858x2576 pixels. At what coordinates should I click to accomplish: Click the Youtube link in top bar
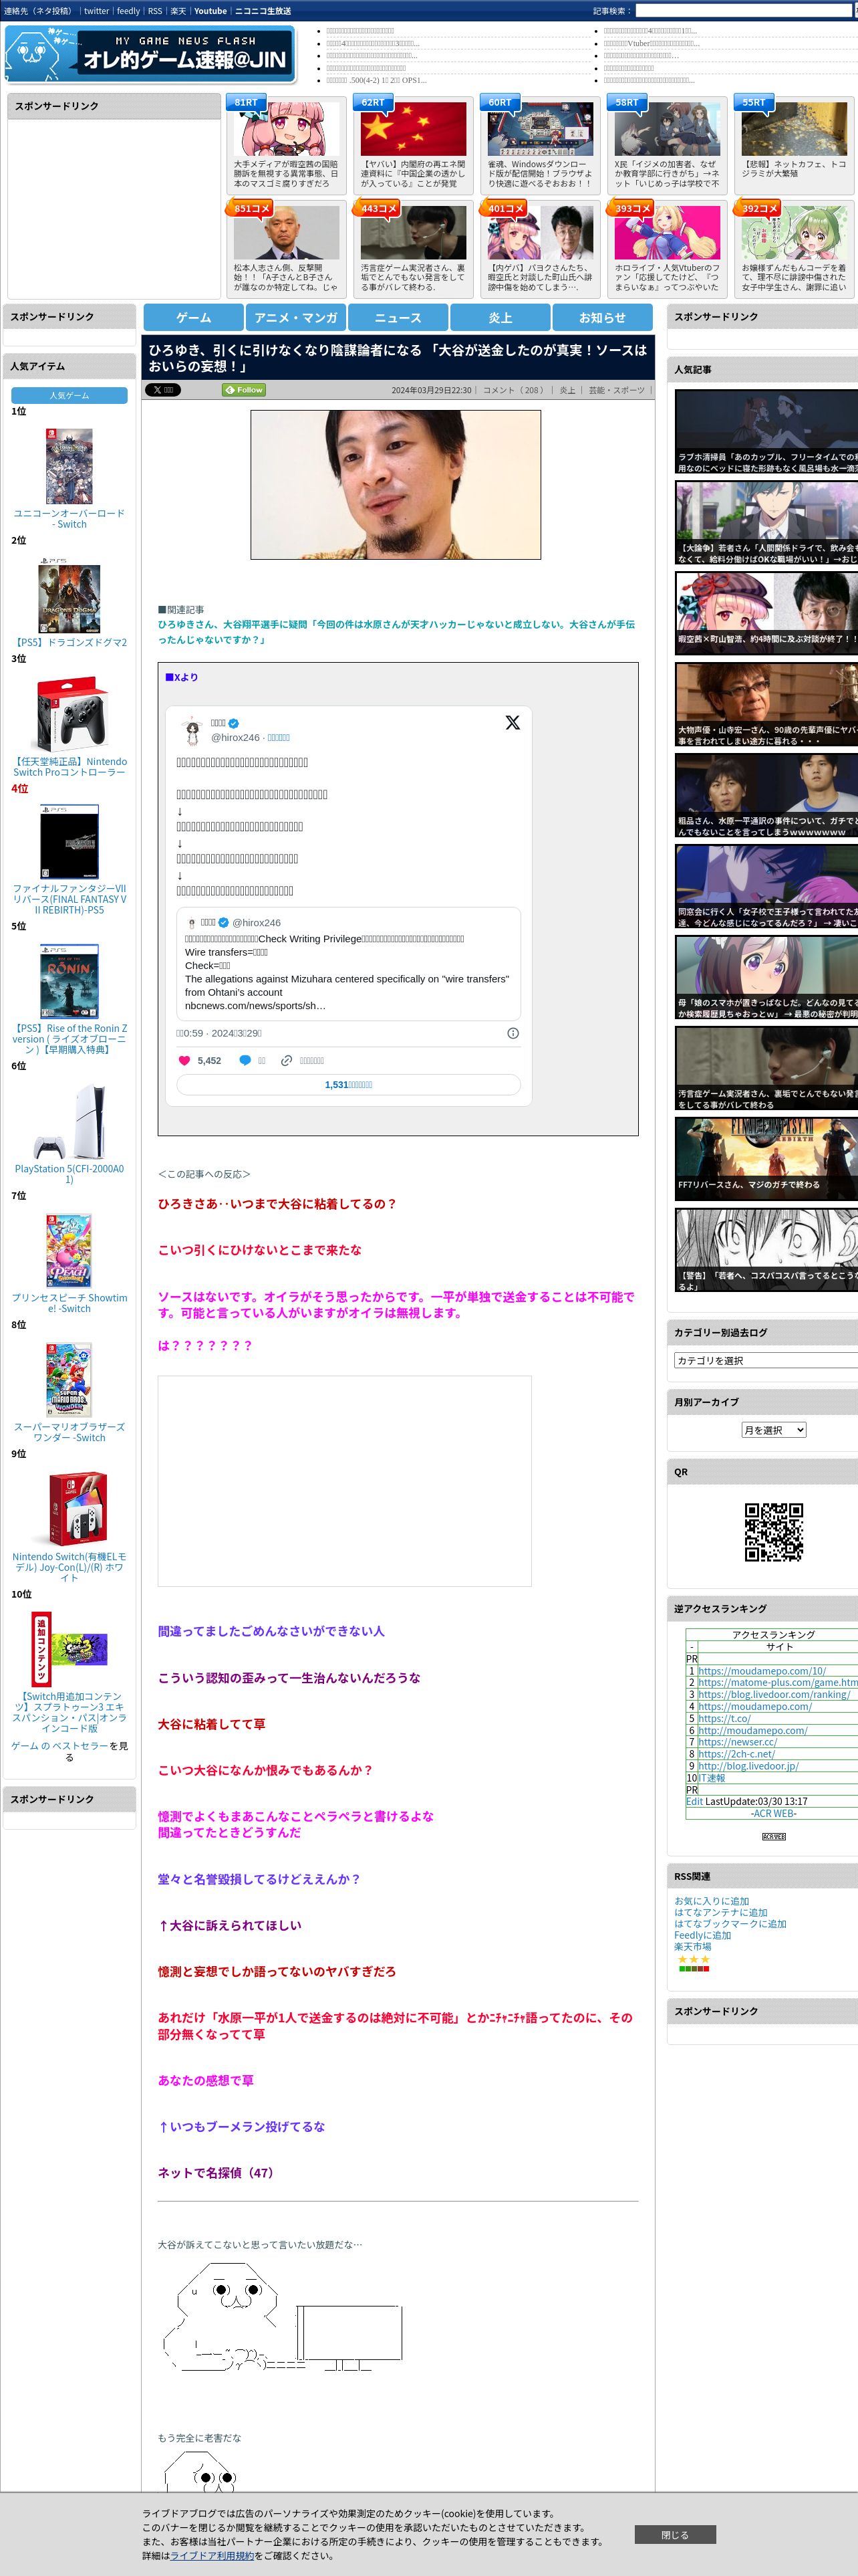click(x=210, y=11)
